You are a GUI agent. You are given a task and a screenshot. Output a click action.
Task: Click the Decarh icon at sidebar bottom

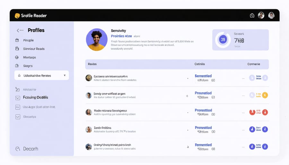point(18,149)
